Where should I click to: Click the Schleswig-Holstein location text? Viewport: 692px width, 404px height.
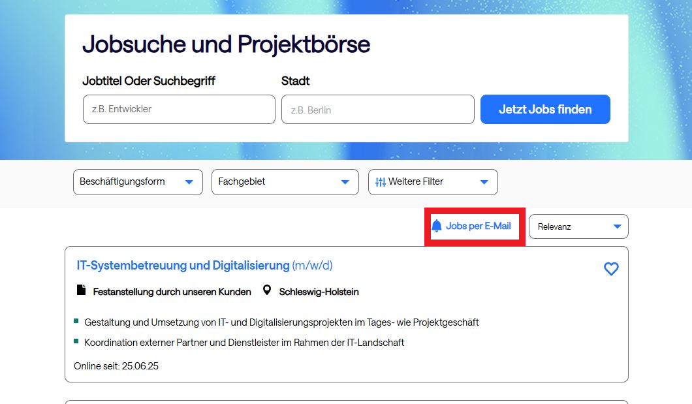click(x=319, y=292)
